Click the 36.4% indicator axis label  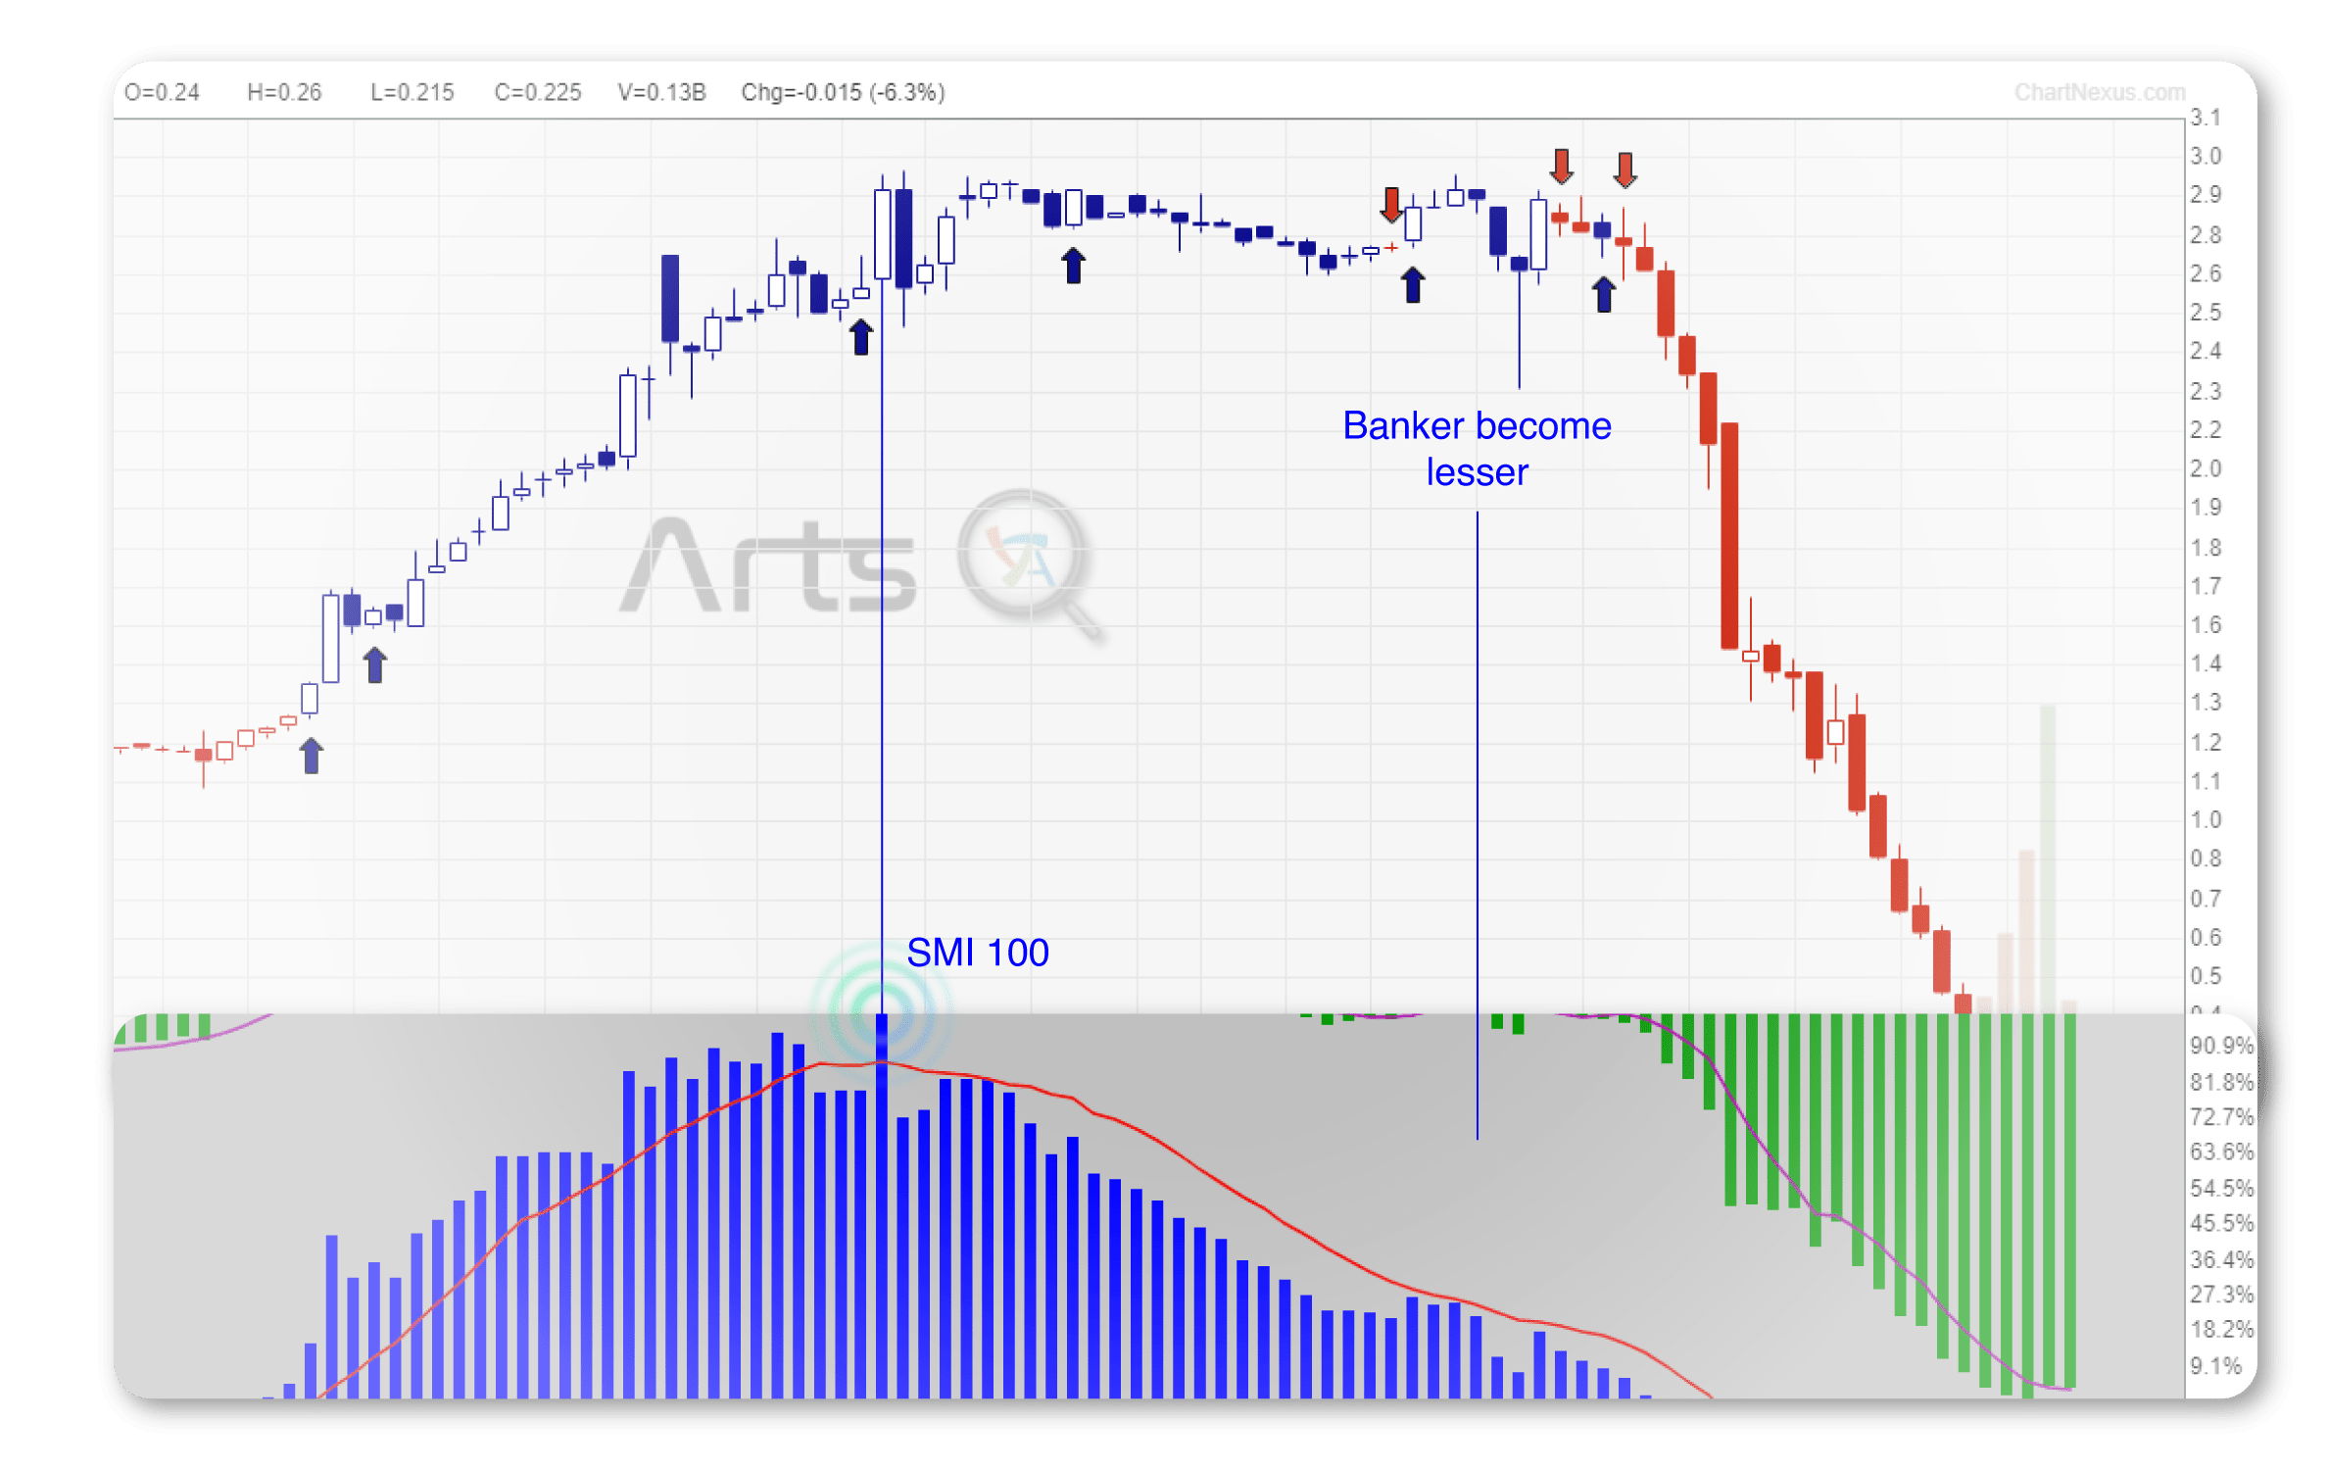[x=2221, y=1259]
